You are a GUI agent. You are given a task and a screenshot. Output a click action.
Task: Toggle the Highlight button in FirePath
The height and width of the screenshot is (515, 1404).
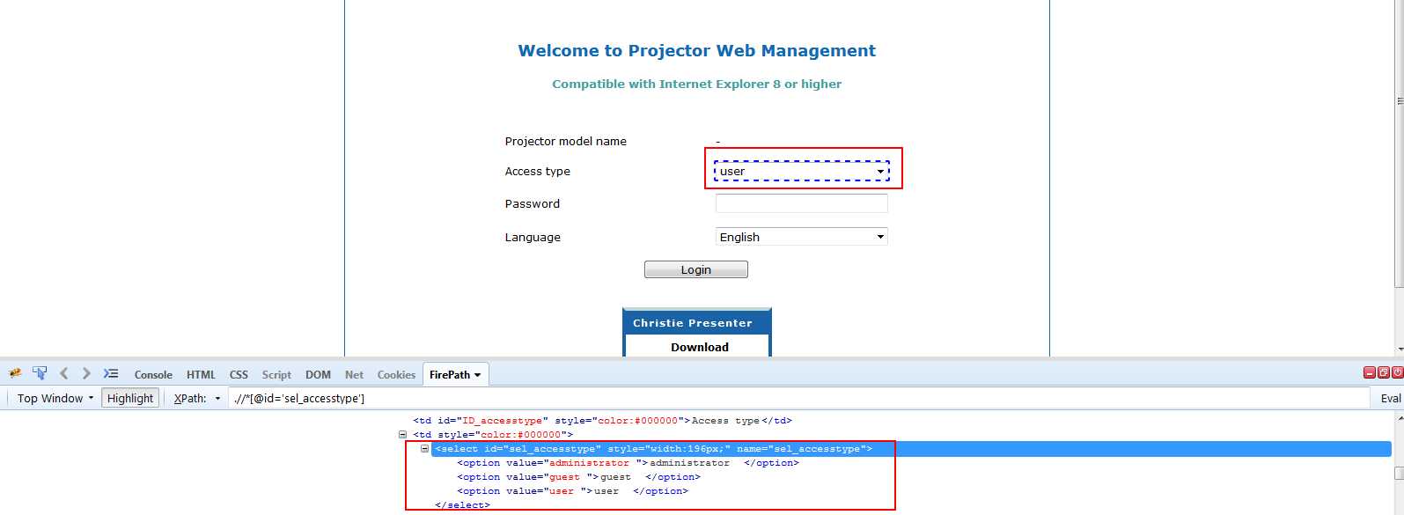point(130,398)
